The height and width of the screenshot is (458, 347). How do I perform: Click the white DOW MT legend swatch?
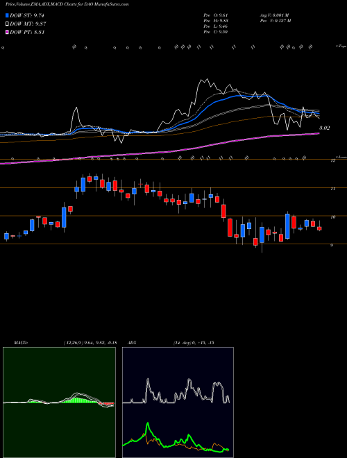[7, 24]
